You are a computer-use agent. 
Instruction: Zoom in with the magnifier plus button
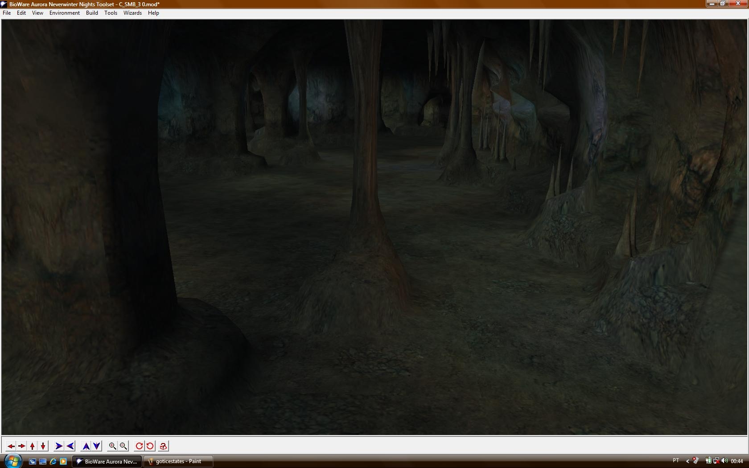coord(113,446)
